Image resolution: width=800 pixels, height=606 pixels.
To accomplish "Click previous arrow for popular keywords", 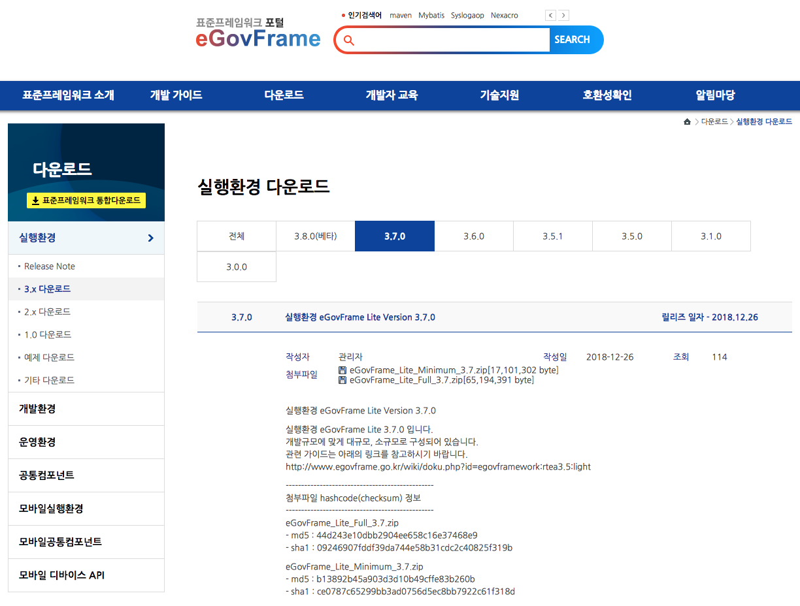I will (550, 16).
